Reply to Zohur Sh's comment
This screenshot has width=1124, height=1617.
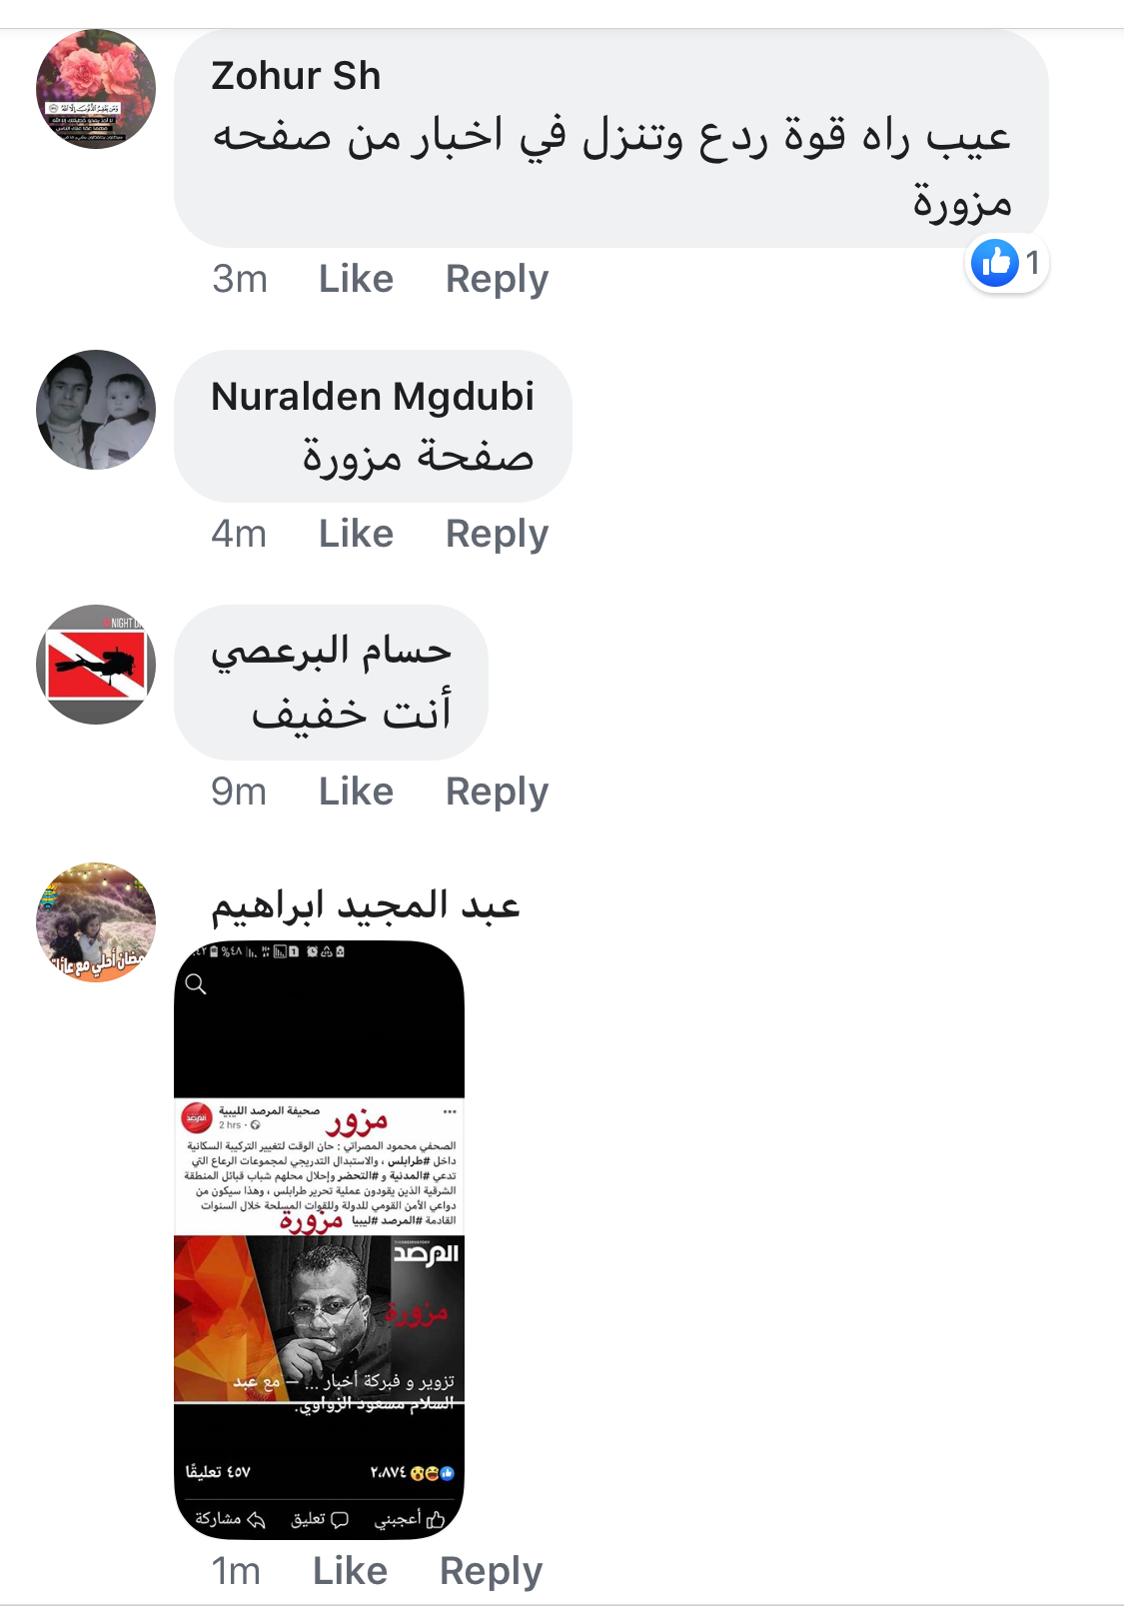(497, 280)
